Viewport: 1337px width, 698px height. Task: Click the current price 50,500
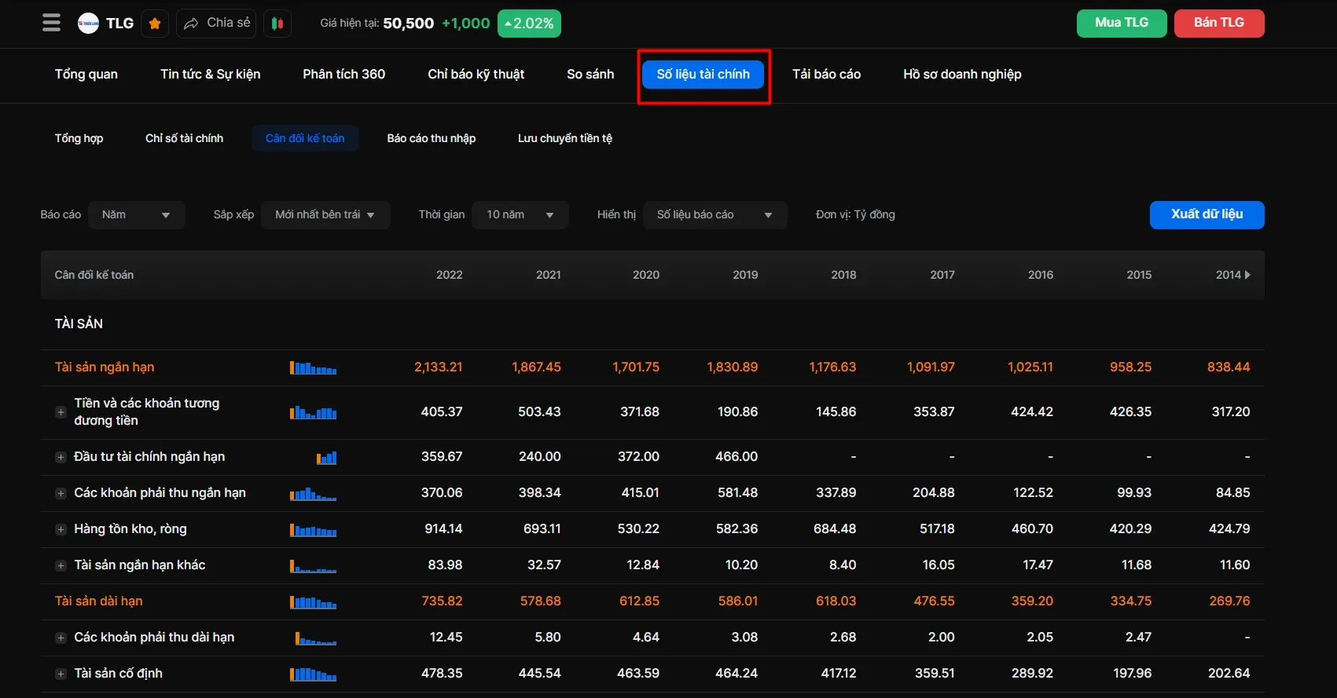(x=409, y=24)
